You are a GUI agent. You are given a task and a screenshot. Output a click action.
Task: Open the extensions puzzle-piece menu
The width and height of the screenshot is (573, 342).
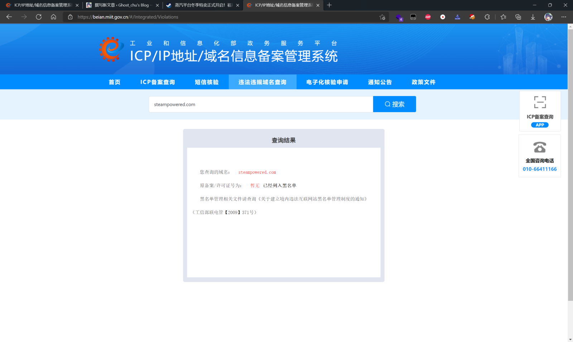[x=487, y=17]
